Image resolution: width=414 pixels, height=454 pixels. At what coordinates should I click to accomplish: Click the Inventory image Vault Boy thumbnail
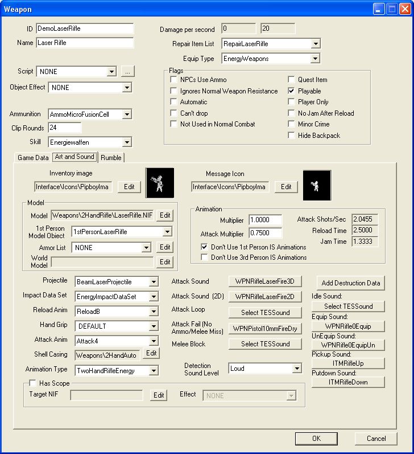coord(160,183)
